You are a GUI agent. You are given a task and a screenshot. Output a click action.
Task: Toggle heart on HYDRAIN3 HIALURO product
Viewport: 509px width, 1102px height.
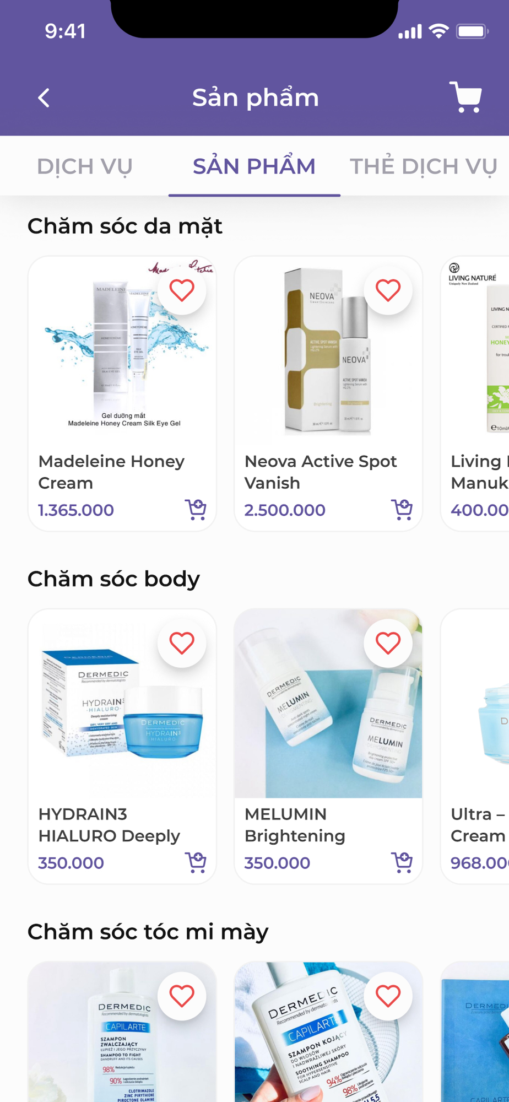click(182, 643)
